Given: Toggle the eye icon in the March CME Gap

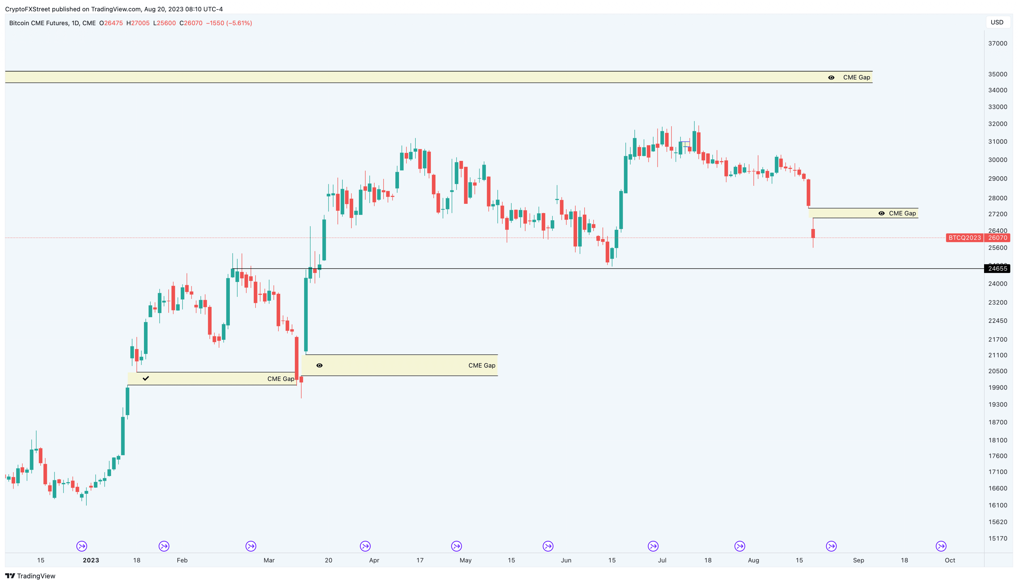Looking at the screenshot, I should coord(319,366).
